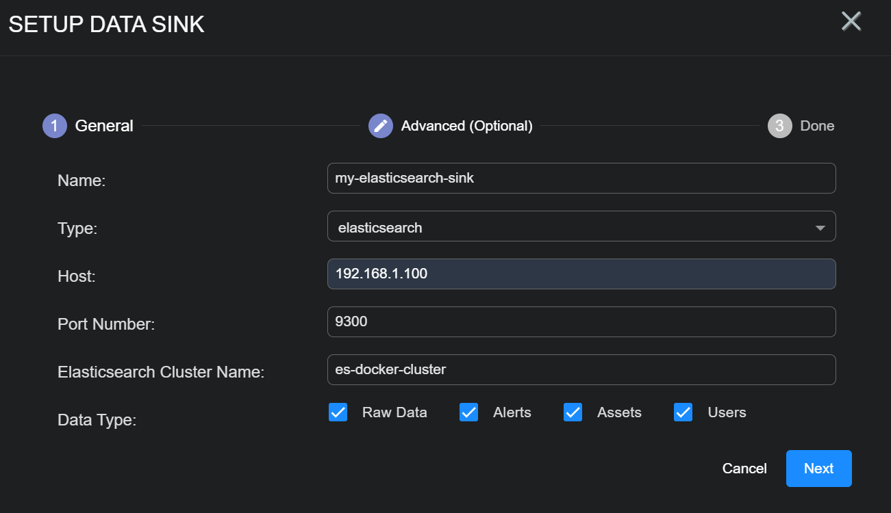Click the Elasticsearch Cluster Name input
Viewport: 891px width, 513px height.
tap(581, 370)
